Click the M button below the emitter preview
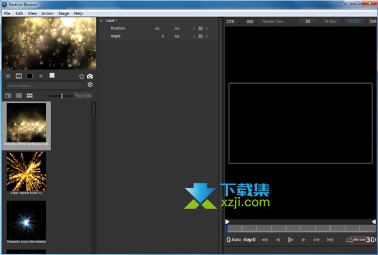Viewport: 378px width, 255px height. coord(8,76)
